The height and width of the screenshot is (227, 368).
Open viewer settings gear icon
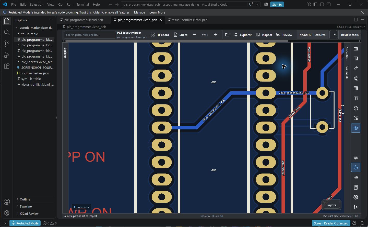(356, 197)
